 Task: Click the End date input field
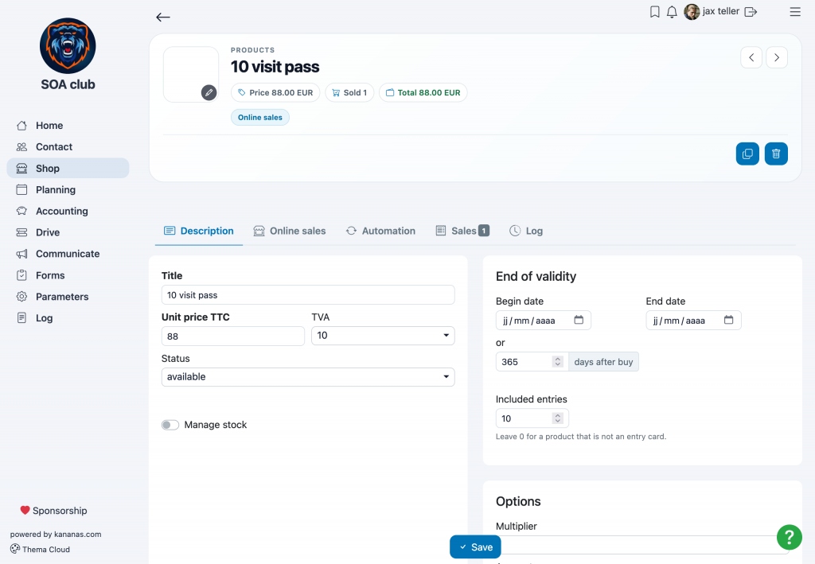pyautogui.click(x=693, y=321)
